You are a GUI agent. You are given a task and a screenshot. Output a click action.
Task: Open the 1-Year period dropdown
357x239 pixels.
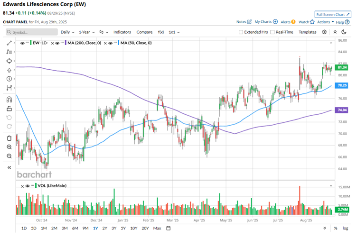click(x=86, y=32)
